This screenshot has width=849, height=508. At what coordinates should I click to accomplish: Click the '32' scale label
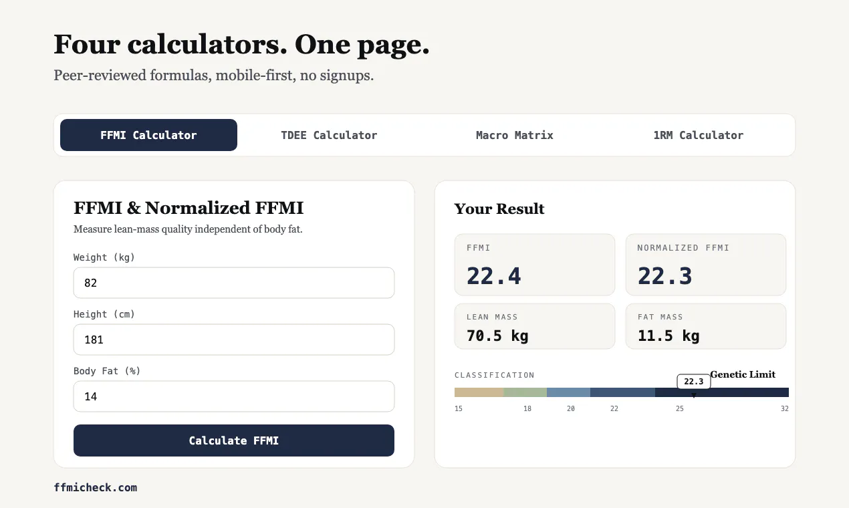point(785,408)
